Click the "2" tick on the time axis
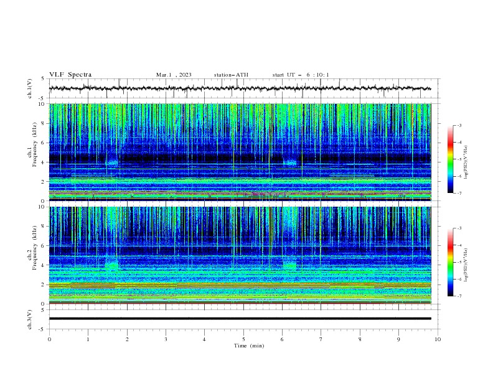Image resolution: width=493 pixels, height=381 pixels. pos(127,339)
